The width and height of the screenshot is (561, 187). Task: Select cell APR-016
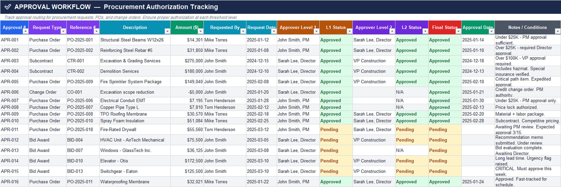14,182
